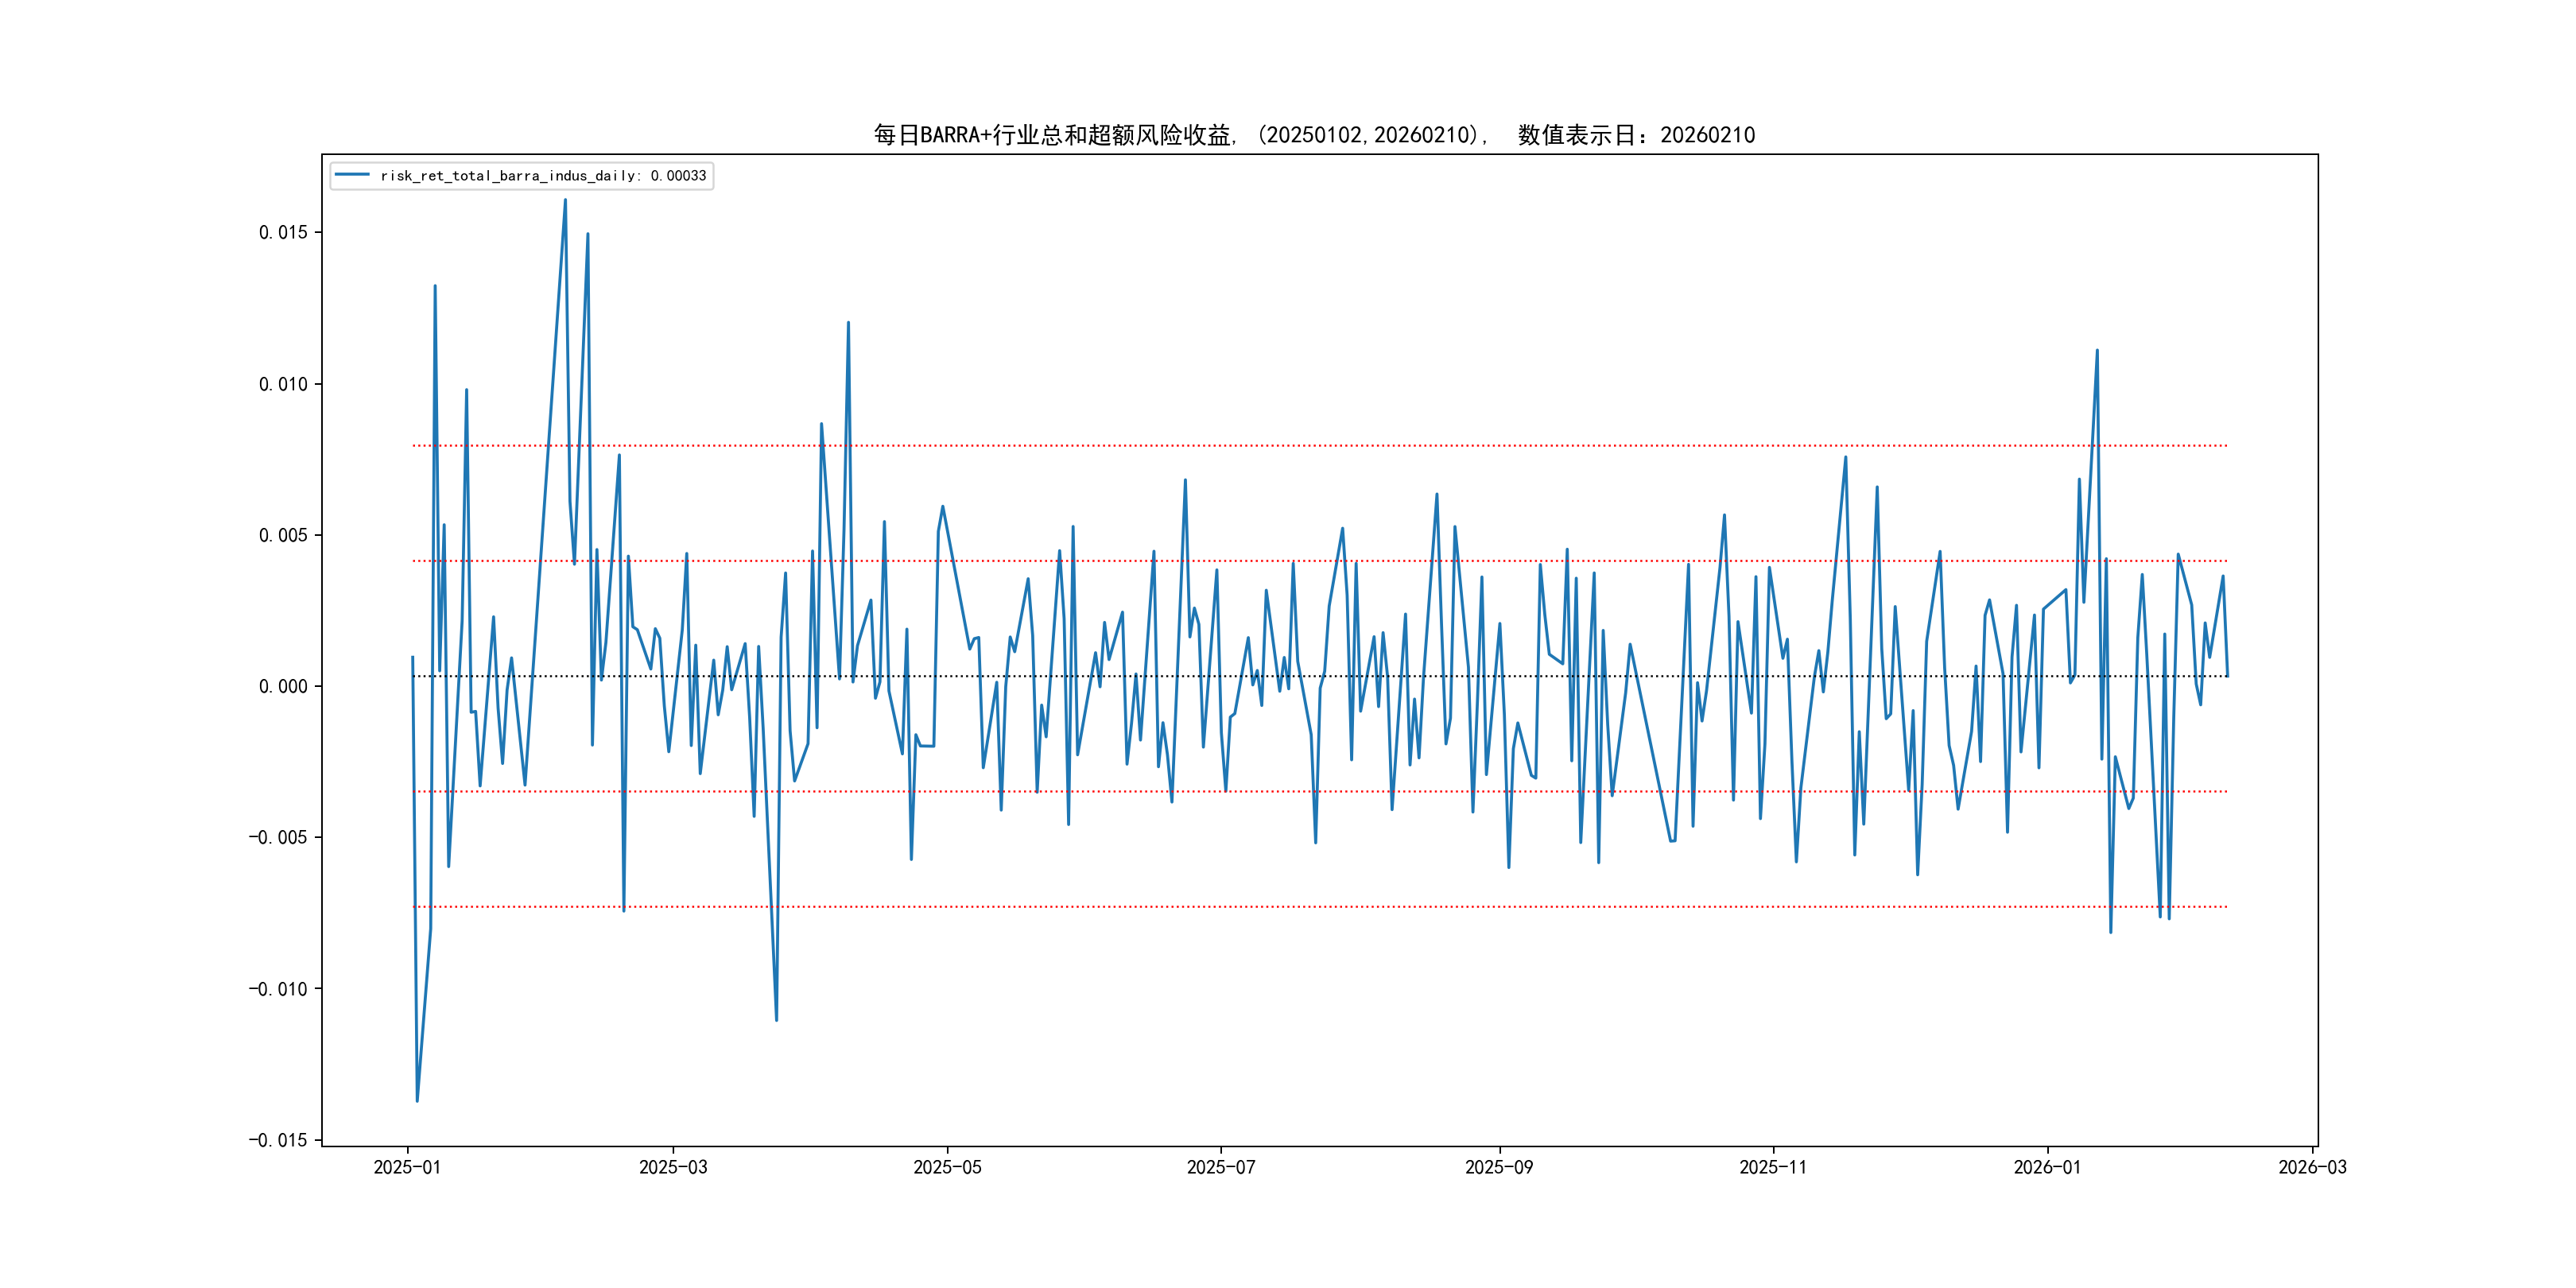This screenshot has height=1288, width=2576.
Task: Click the 0.005 y-axis tick label
Action: (x=283, y=535)
